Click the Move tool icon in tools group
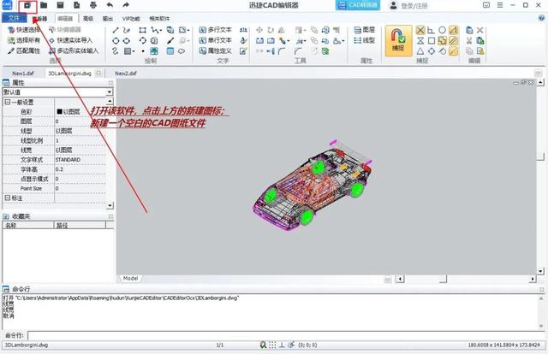This screenshot has width=548, height=354. (259, 31)
